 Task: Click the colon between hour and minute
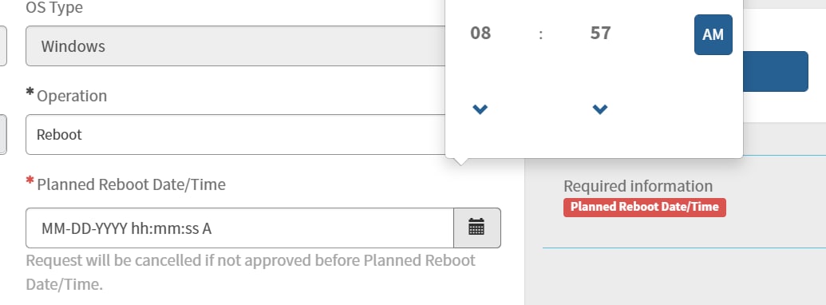click(540, 35)
